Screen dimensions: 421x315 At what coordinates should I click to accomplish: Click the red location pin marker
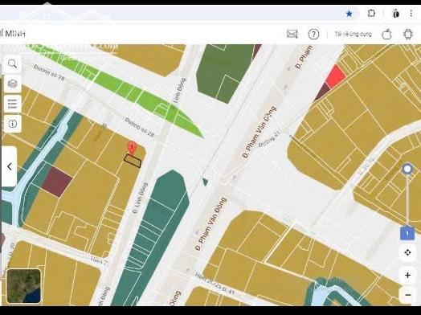pyautogui.click(x=132, y=148)
